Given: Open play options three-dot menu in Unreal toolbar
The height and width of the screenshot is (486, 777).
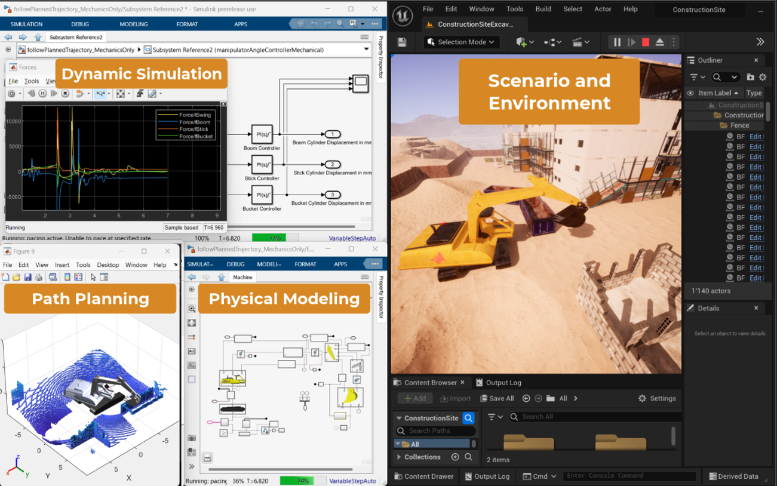Looking at the screenshot, I should point(674,42).
